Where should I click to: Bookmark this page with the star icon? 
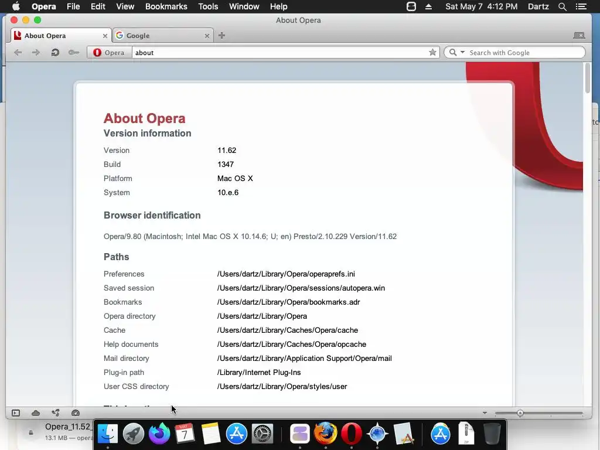tap(432, 52)
